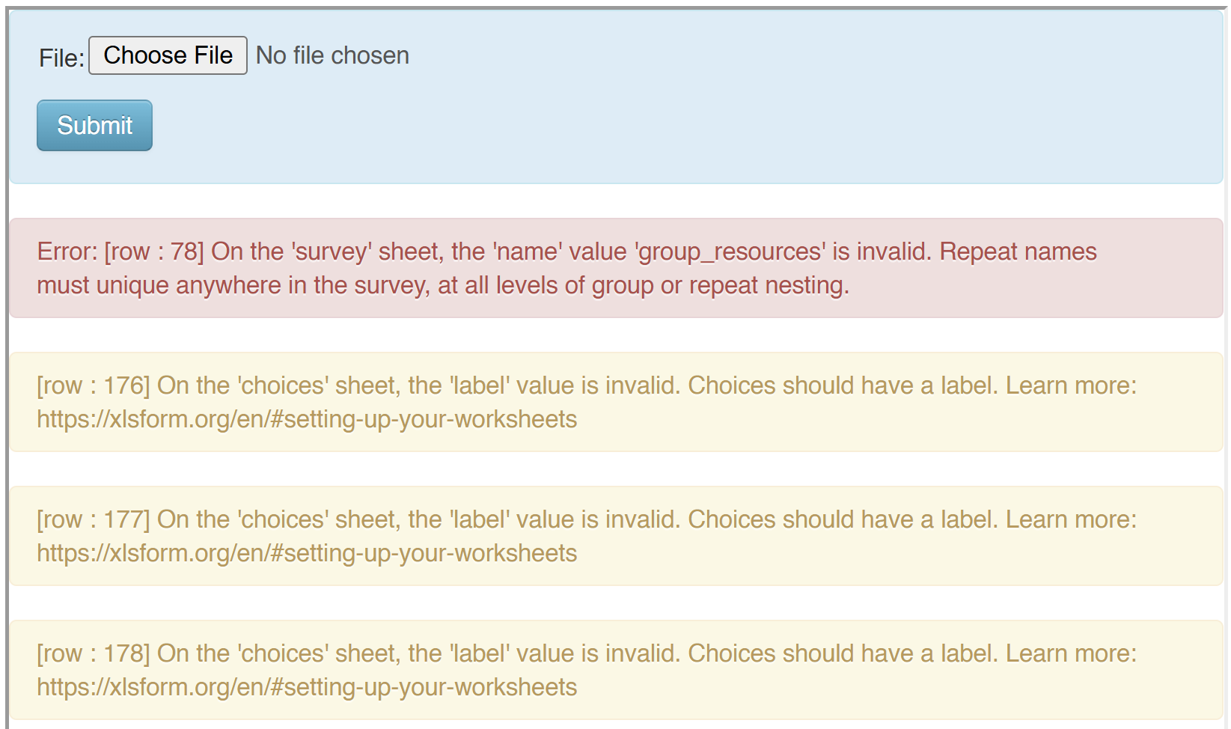Click the 'File:' label

[61, 58]
